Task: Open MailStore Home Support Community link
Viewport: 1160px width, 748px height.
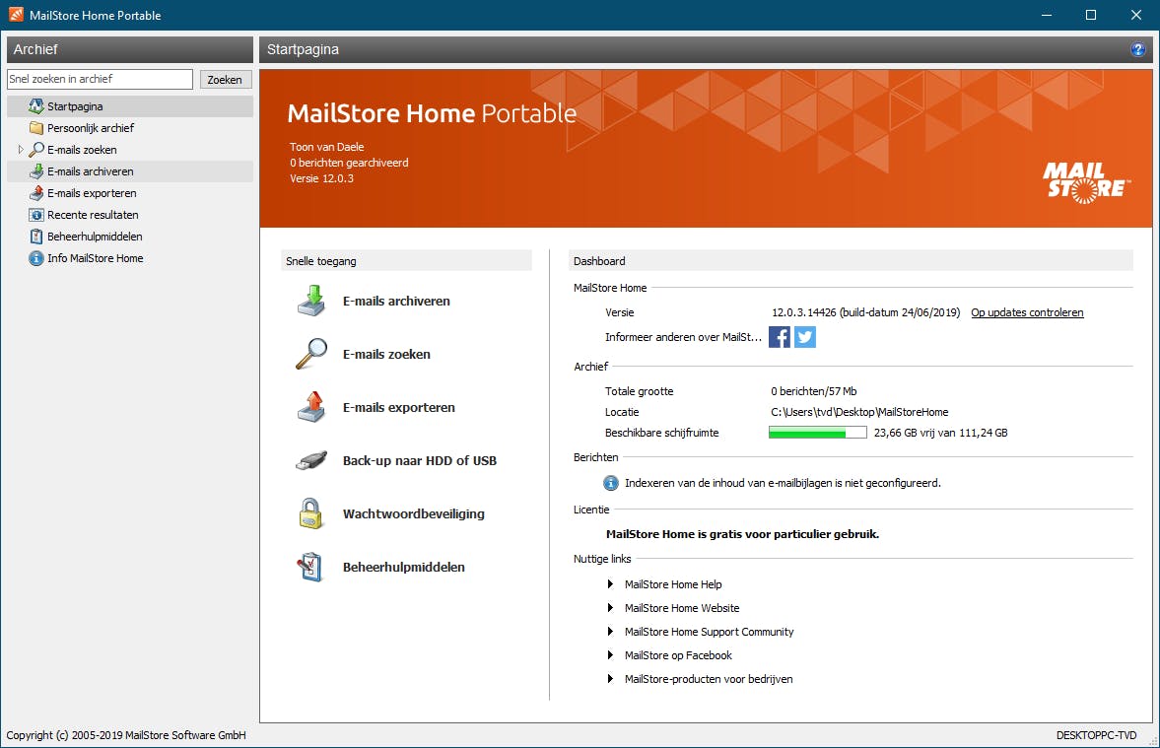Action: click(709, 632)
